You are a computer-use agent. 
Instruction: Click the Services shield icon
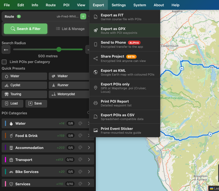coord(11,184)
